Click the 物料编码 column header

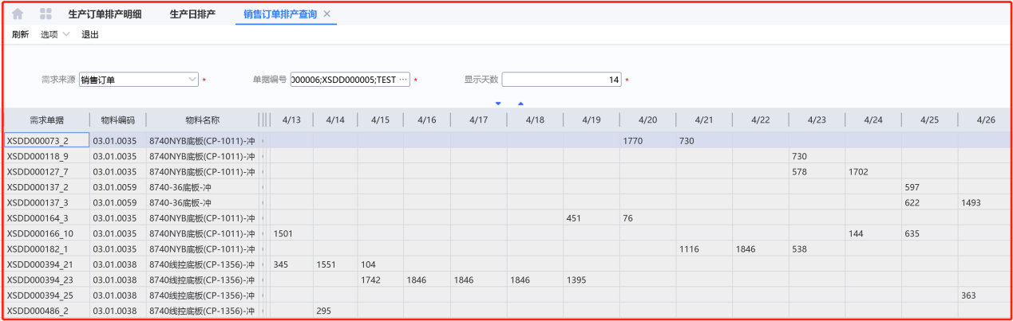[x=117, y=119]
